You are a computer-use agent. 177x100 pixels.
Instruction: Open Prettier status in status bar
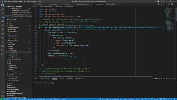(166, 99)
